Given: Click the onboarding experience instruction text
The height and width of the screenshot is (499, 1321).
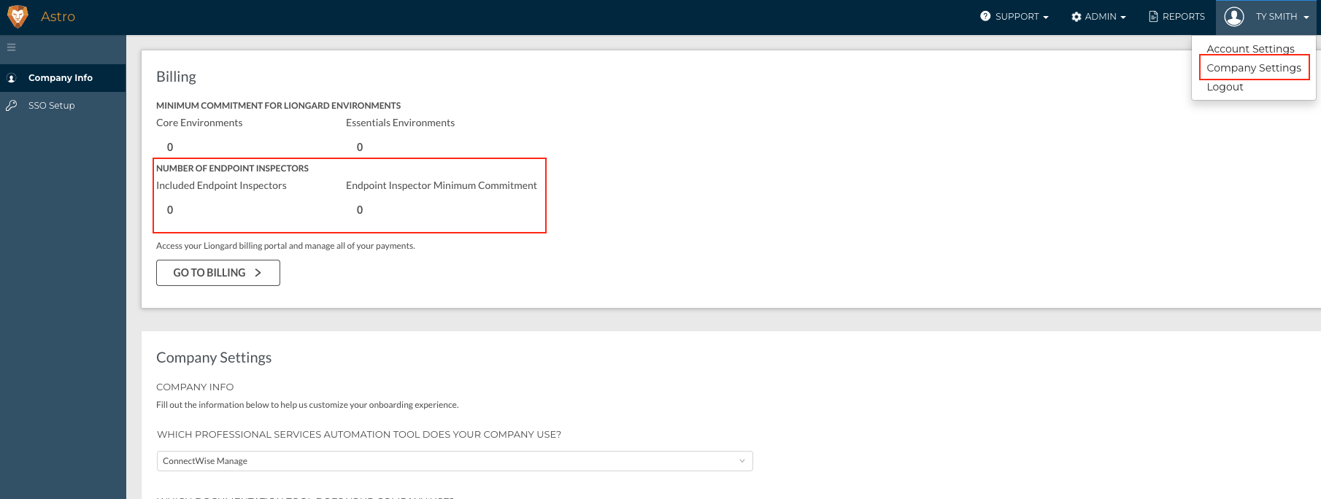Looking at the screenshot, I should coord(307,405).
